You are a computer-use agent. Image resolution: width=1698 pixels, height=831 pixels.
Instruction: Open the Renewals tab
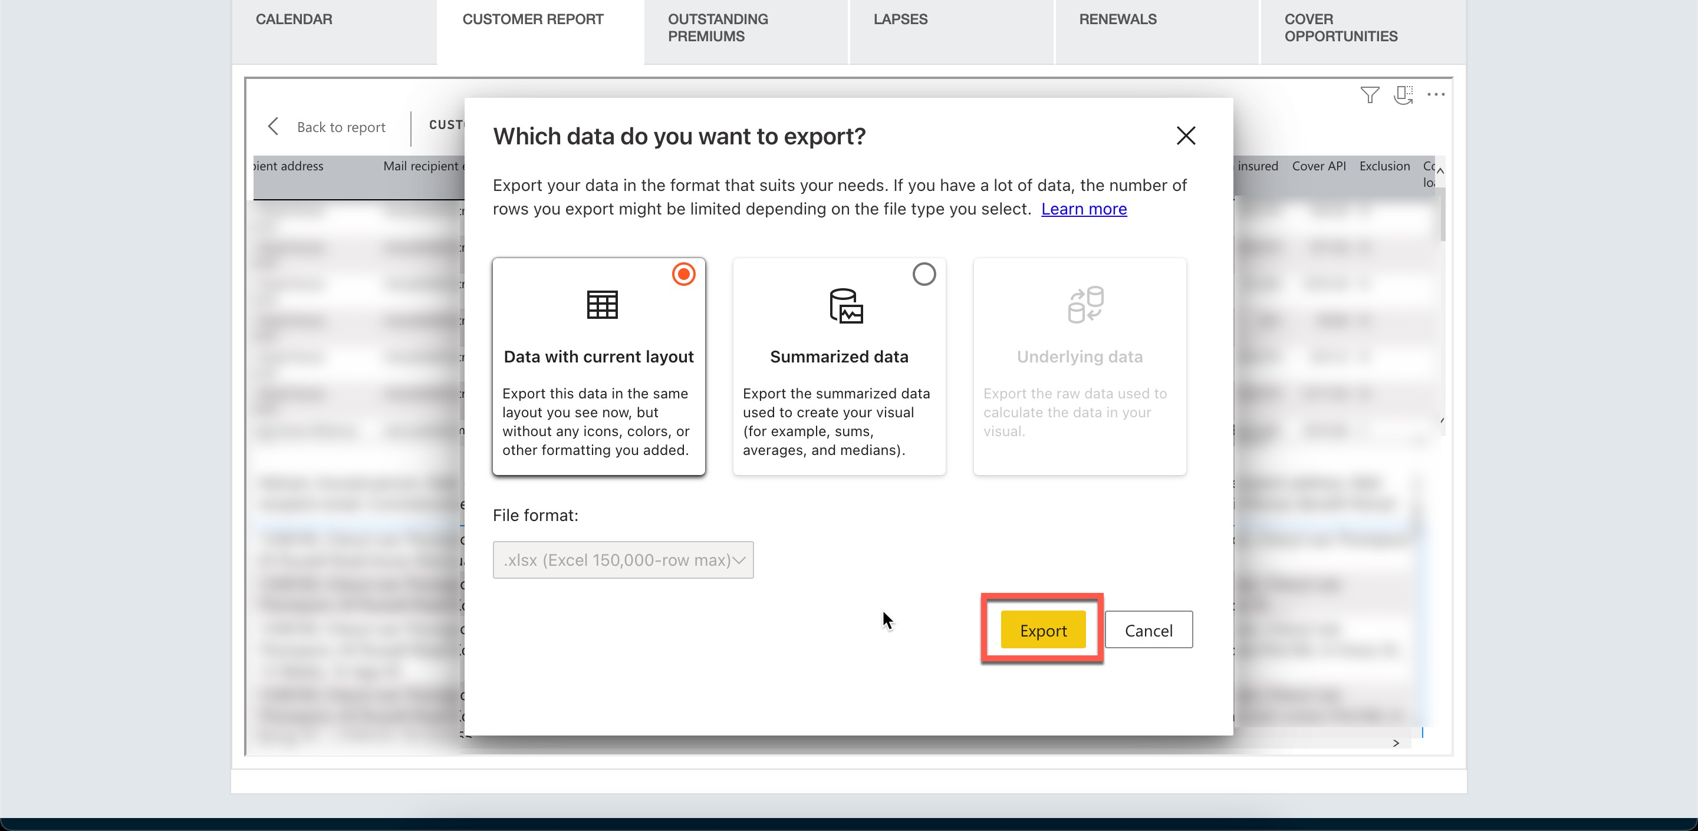coord(1117,19)
